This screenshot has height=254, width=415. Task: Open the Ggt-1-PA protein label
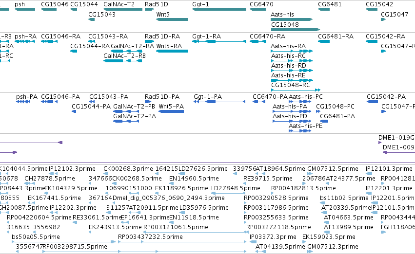208,97
